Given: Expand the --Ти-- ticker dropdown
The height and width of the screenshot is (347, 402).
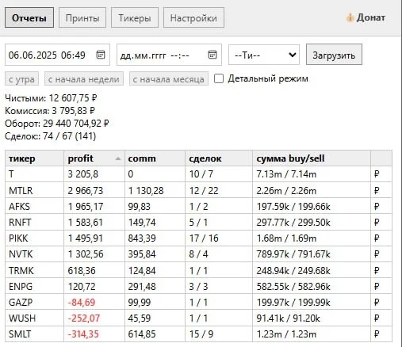Looking at the screenshot, I should pos(264,55).
